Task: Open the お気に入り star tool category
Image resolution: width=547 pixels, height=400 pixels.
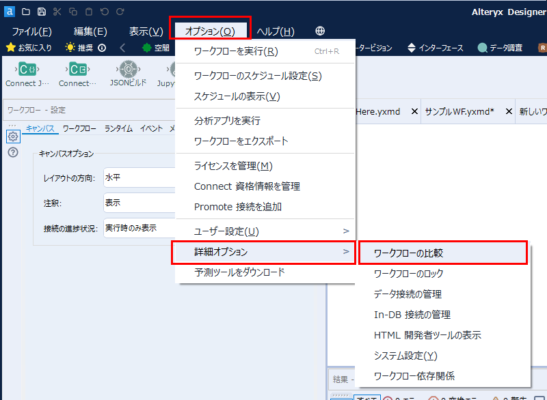Action: click(x=29, y=48)
